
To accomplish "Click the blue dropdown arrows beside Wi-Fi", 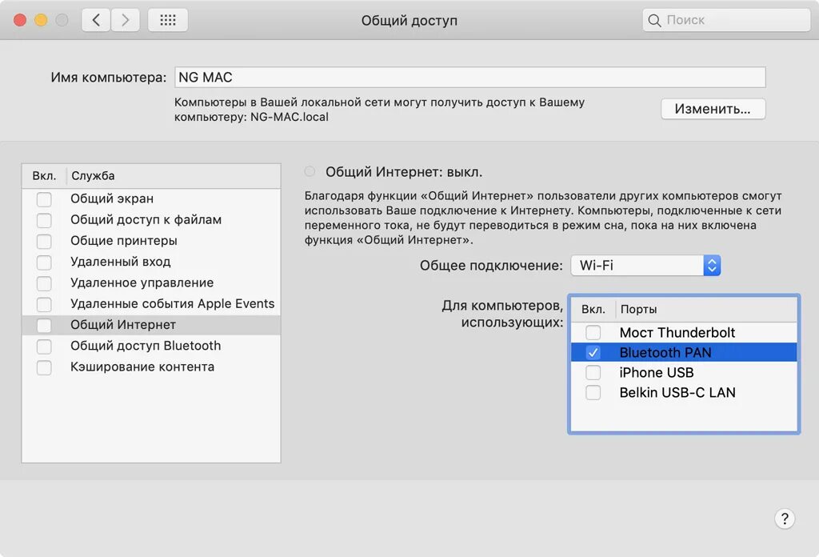I will coord(712,266).
